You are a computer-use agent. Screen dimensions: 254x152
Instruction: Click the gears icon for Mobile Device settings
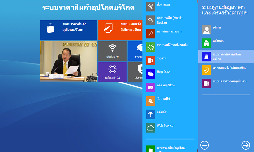point(150,20)
